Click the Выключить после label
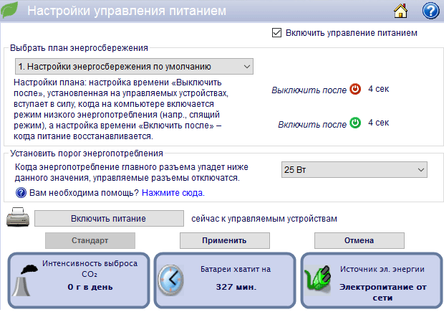The image size is (444, 312). click(309, 90)
